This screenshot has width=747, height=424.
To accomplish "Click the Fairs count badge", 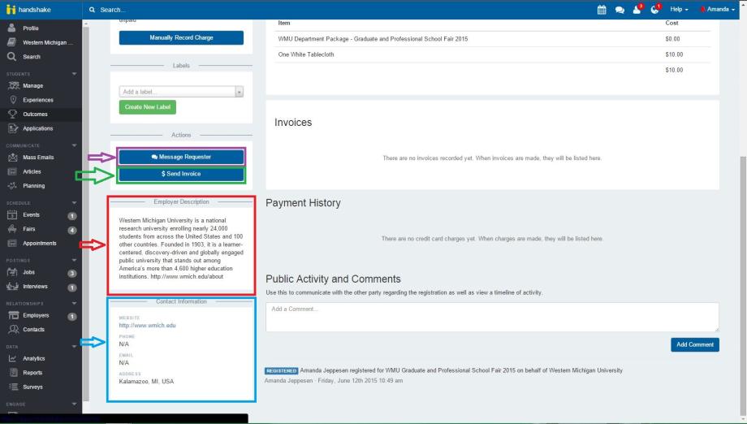I will (72, 231).
